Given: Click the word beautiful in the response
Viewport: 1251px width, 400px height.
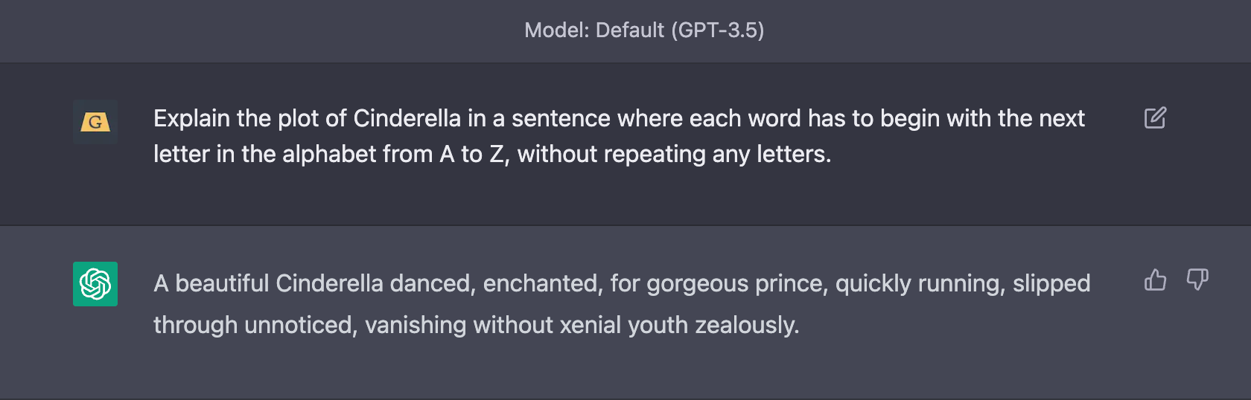Looking at the screenshot, I should click(222, 284).
